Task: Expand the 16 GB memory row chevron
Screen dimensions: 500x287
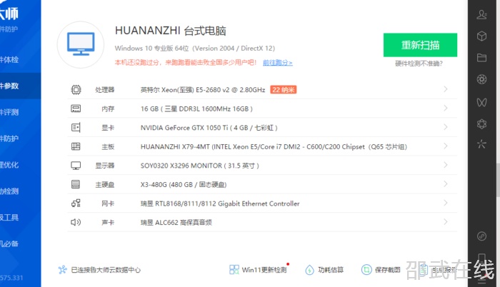Action: coord(446,109)
